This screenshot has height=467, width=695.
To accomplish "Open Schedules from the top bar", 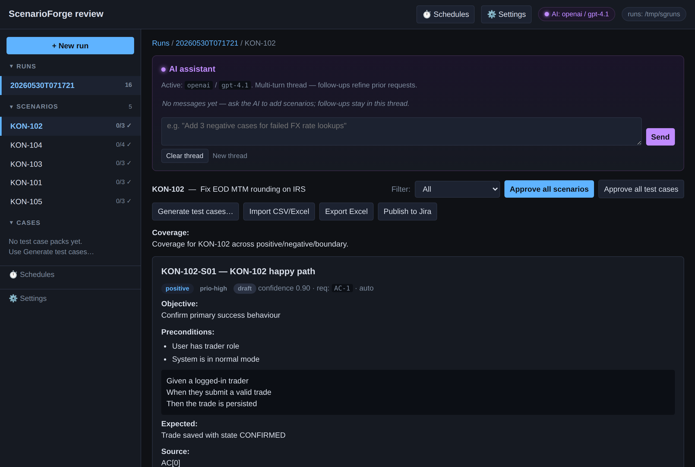I will (445, 14).
